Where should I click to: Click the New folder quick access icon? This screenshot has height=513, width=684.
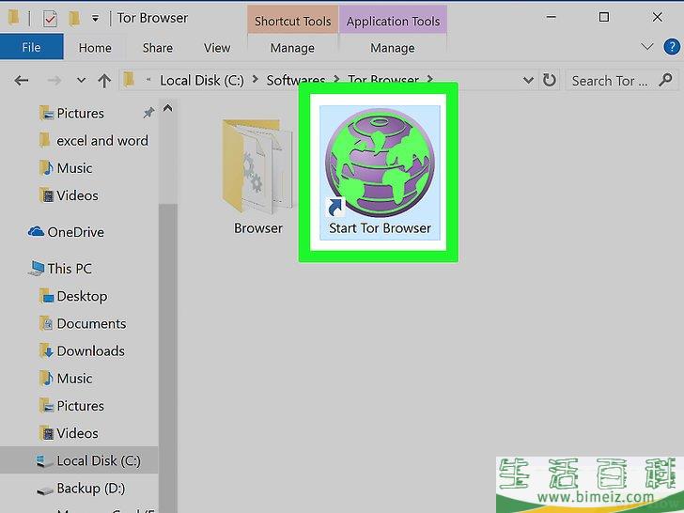pos(74,19)
